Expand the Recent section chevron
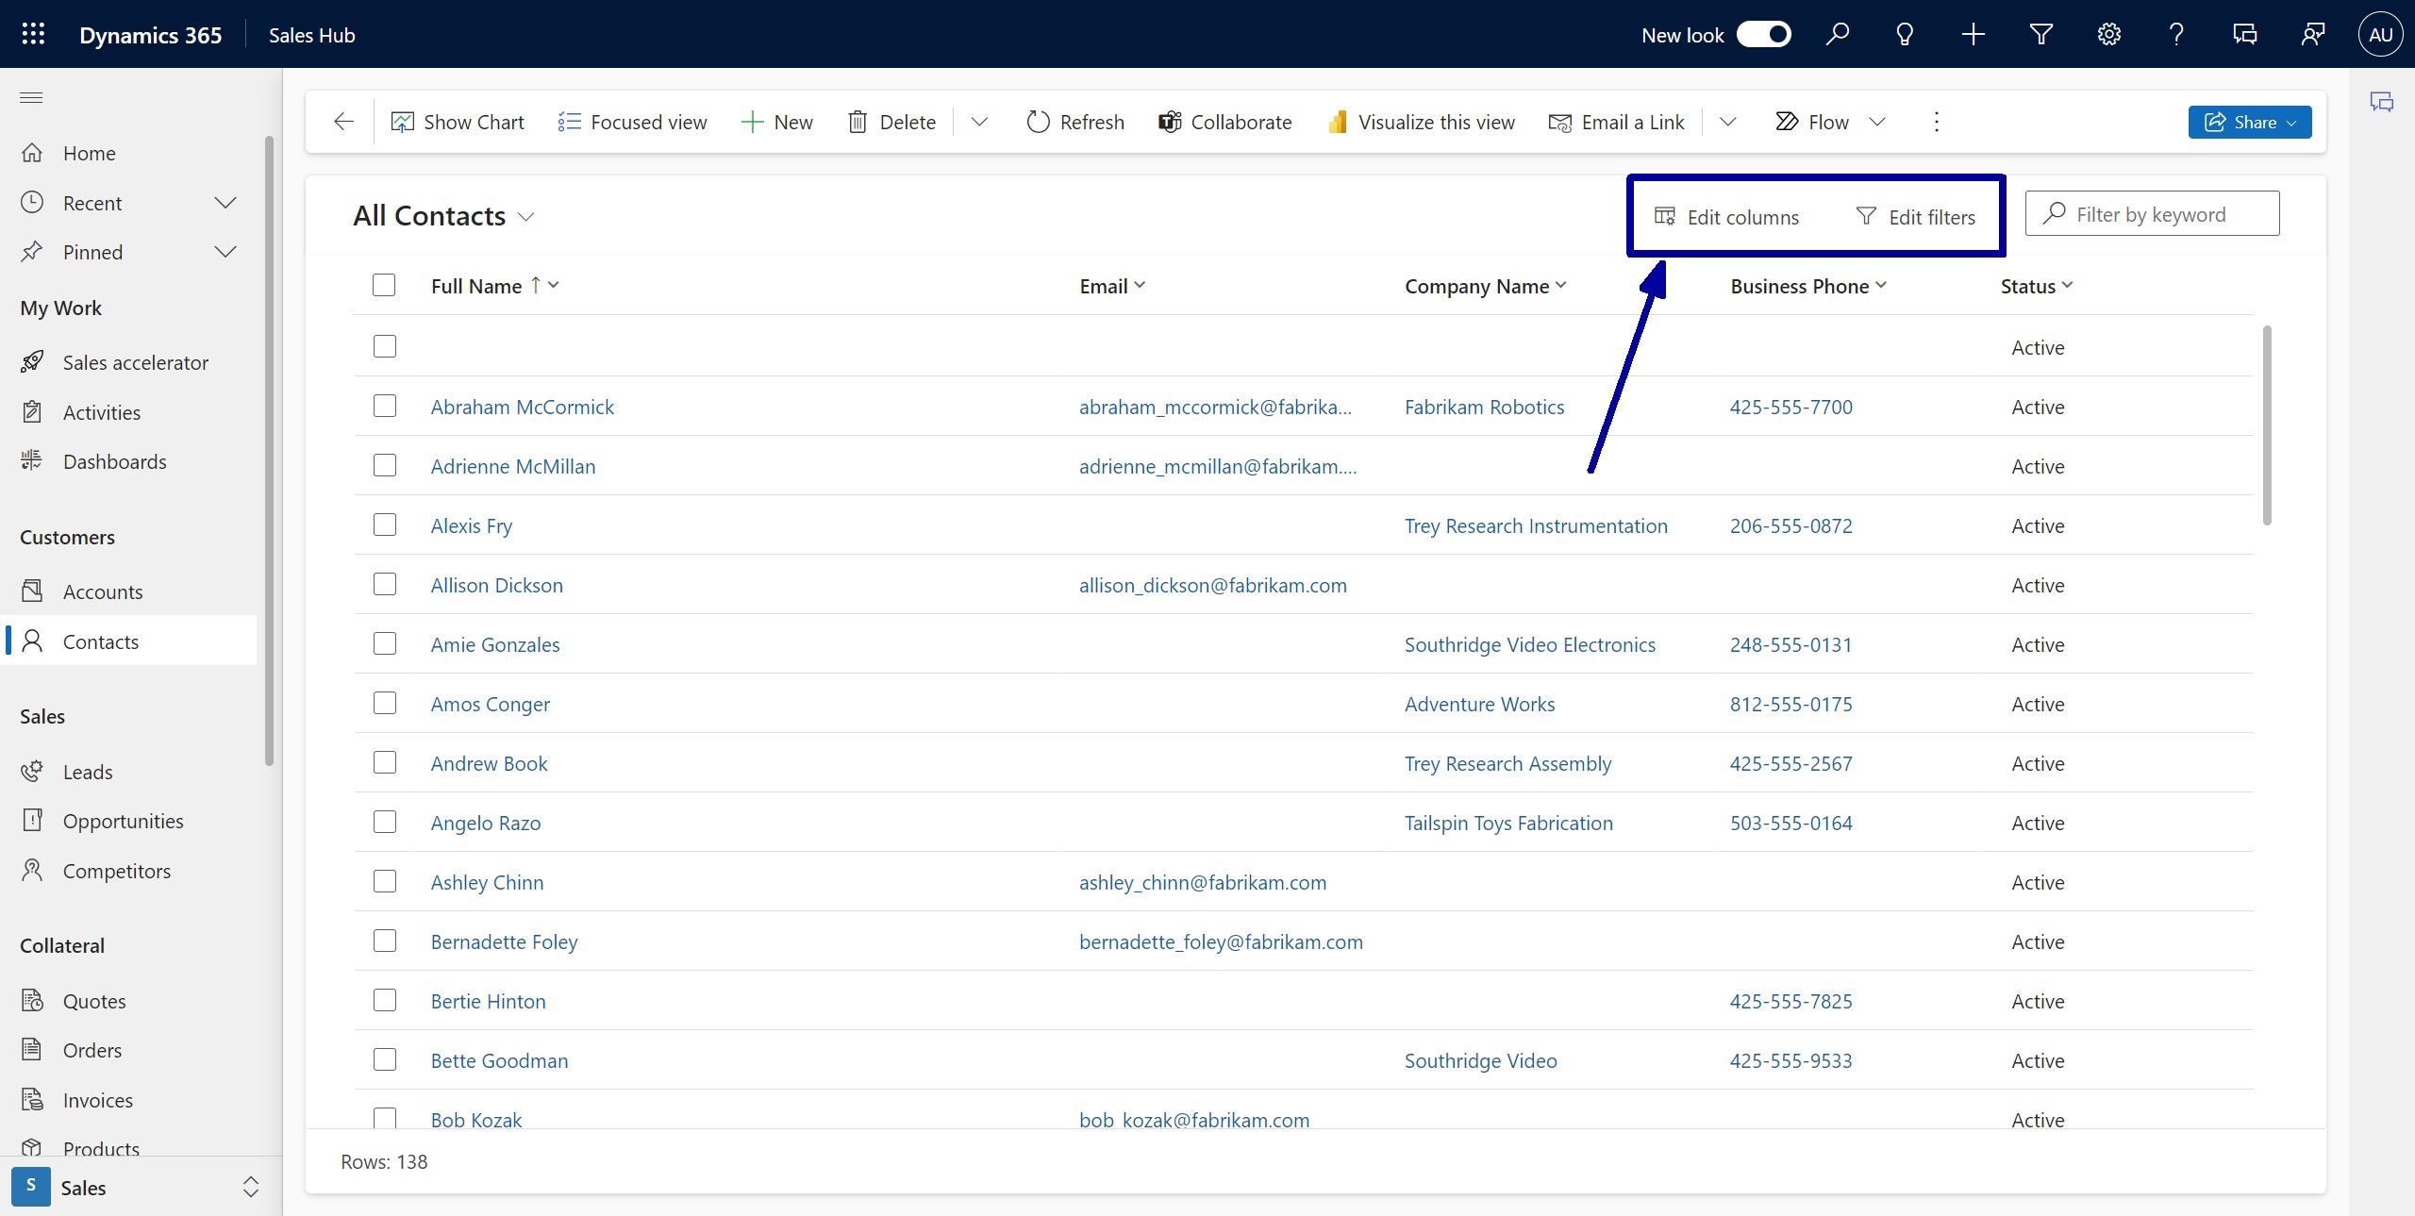Image resolution: width=2415 pixels, height=1216 pixels. 225,203
